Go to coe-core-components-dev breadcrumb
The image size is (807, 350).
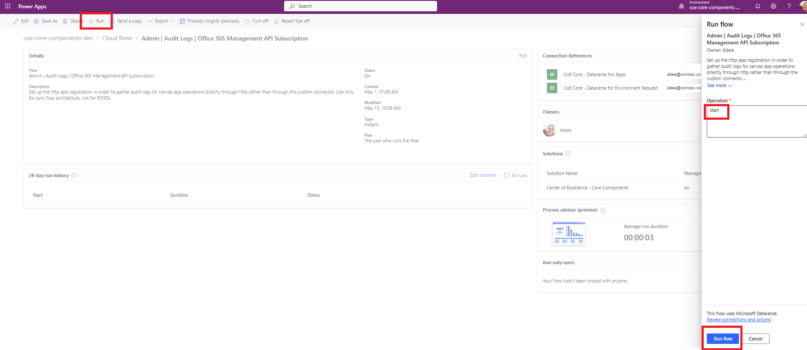coord(58,38)
